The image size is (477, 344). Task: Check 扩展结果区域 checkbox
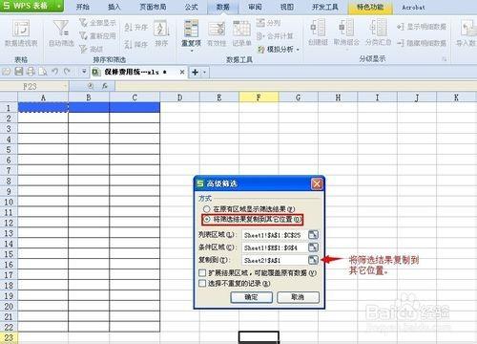202,273
